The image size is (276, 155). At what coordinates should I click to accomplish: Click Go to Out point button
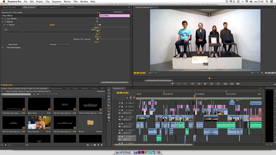click(218, 84)
